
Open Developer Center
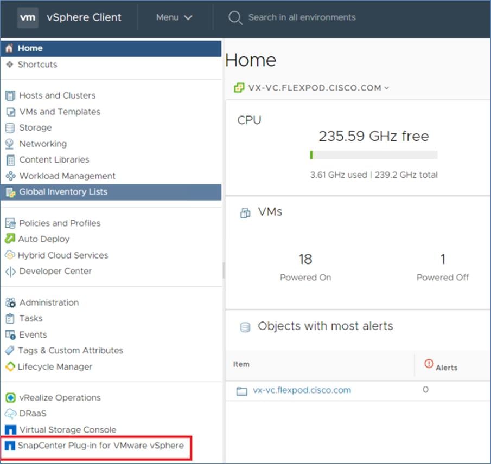[x=55, y=271]
